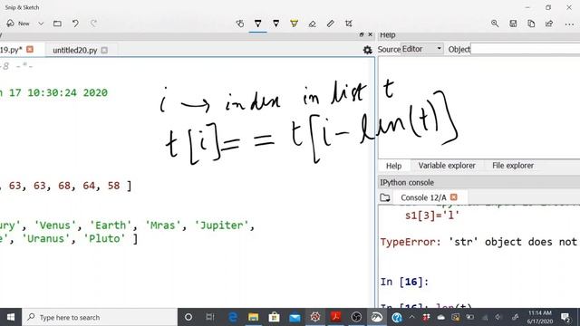
Task: Open Adobe Acrobat from the taskbar
Action: click(336, 317)
